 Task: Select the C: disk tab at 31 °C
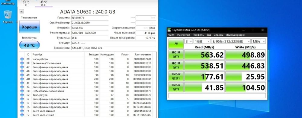click(26, 3)
